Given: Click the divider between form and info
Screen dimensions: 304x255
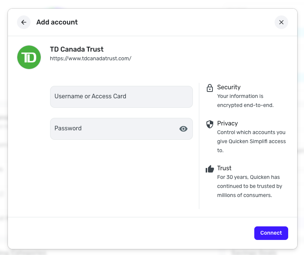Looking at the screenshot, I should point(199,146).
